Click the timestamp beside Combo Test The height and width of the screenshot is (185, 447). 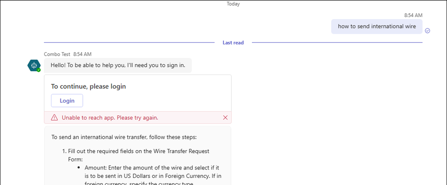click(x=82, y=54)
